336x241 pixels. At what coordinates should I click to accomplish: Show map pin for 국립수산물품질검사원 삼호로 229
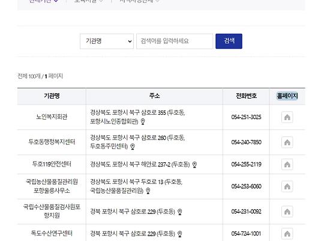(180, 212)
